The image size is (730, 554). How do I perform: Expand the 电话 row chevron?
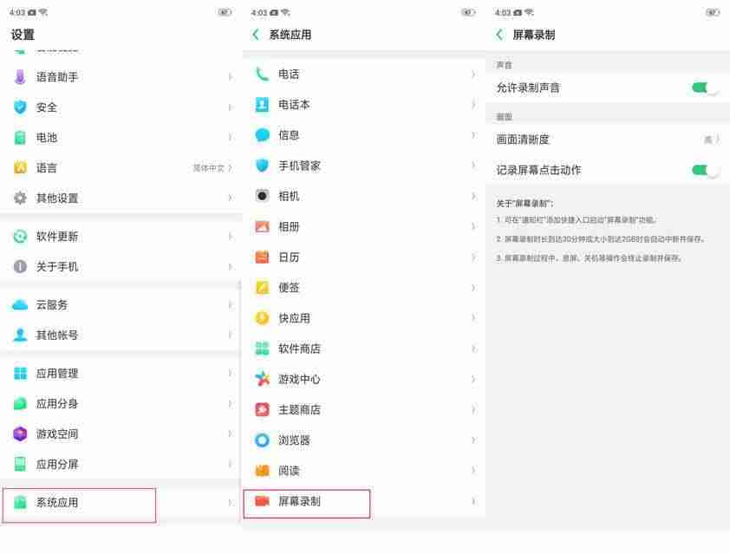click(473, 74)
